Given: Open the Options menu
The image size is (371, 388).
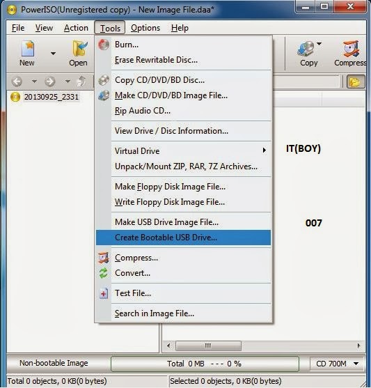Looking at the screenshot, I should tap(145, 28).
